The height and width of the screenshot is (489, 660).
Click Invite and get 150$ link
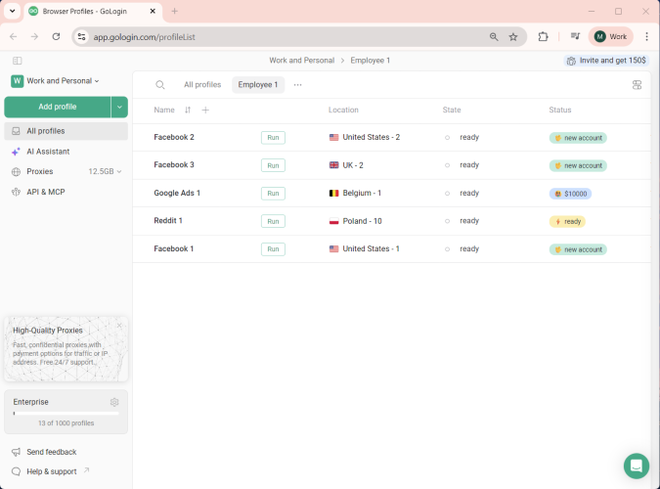pos(606,61)
